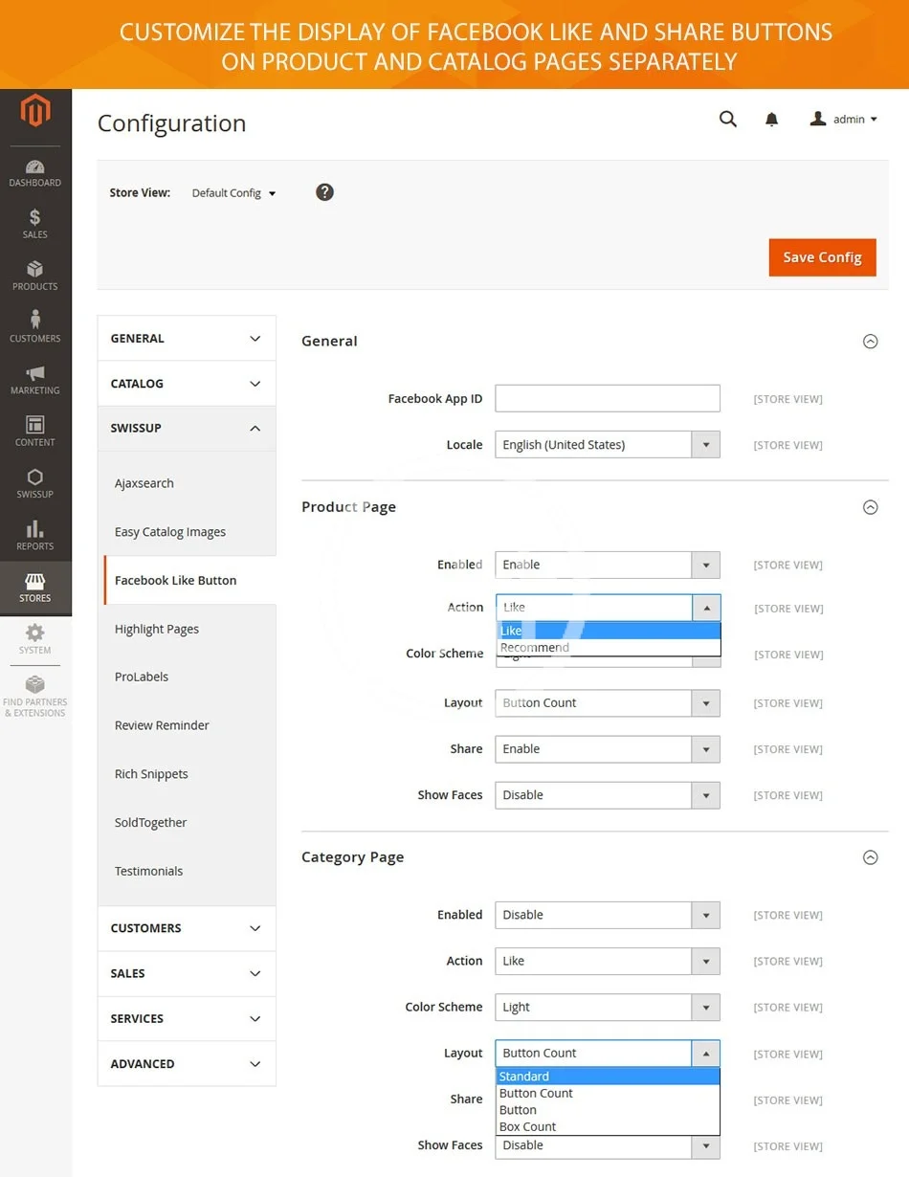Open the Stores sidebar menu
Screen dimensions: 909x1177
35,588
